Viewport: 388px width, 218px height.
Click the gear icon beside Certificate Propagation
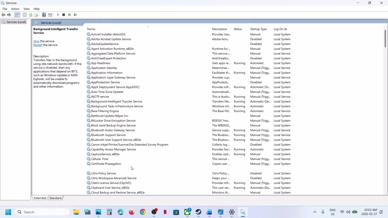tap(89, 164)
